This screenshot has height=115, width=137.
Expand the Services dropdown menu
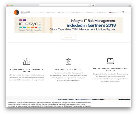click(62, 13)
